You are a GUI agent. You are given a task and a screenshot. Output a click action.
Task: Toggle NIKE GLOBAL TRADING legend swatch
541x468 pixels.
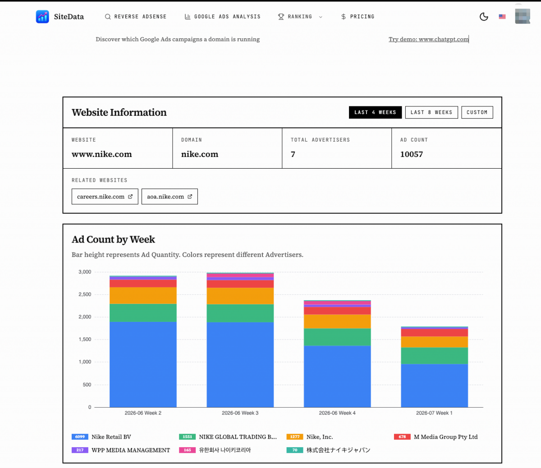pos(187,437)
